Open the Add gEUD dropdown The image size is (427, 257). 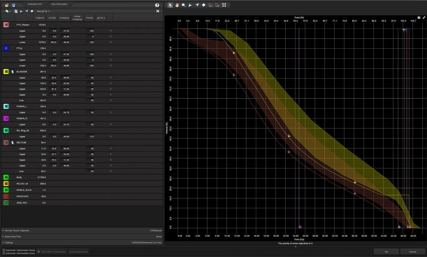43,11
